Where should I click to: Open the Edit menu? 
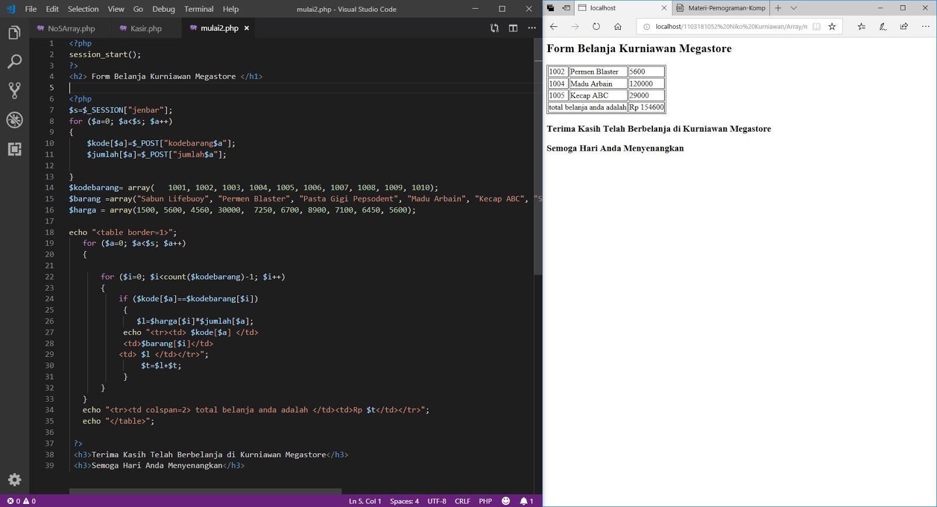pyautogui.click(x=52, y=9)
